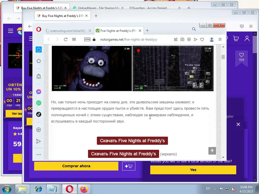Click Yes for local site version
This screenshot has width=259, height=194.
click(x=193, y=170)
